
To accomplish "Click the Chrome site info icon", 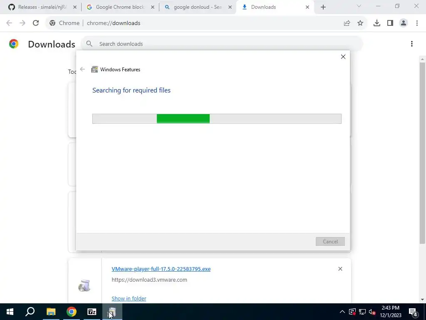I will click(52, 23).
